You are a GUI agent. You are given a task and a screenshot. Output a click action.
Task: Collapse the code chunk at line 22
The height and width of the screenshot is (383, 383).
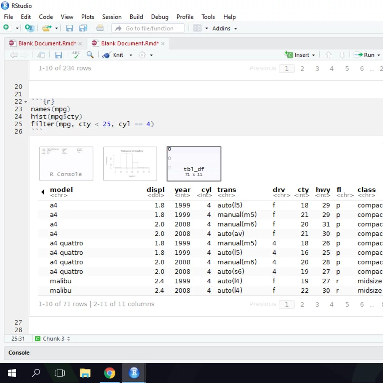click(26, 102)
